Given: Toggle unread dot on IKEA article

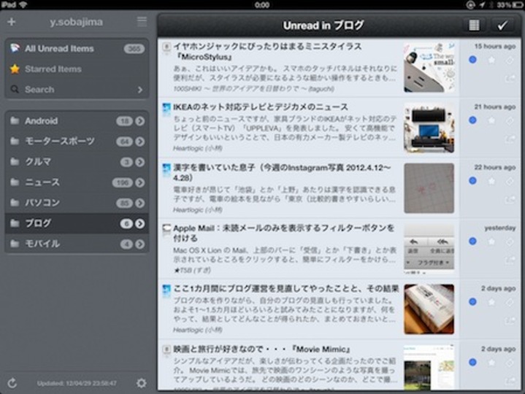Looking at the screenshot, I should coord(472,120).
